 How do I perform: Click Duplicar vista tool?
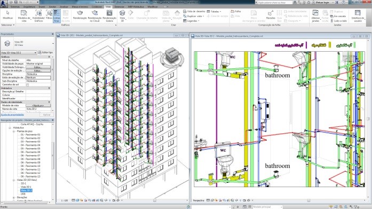[194, 16]
